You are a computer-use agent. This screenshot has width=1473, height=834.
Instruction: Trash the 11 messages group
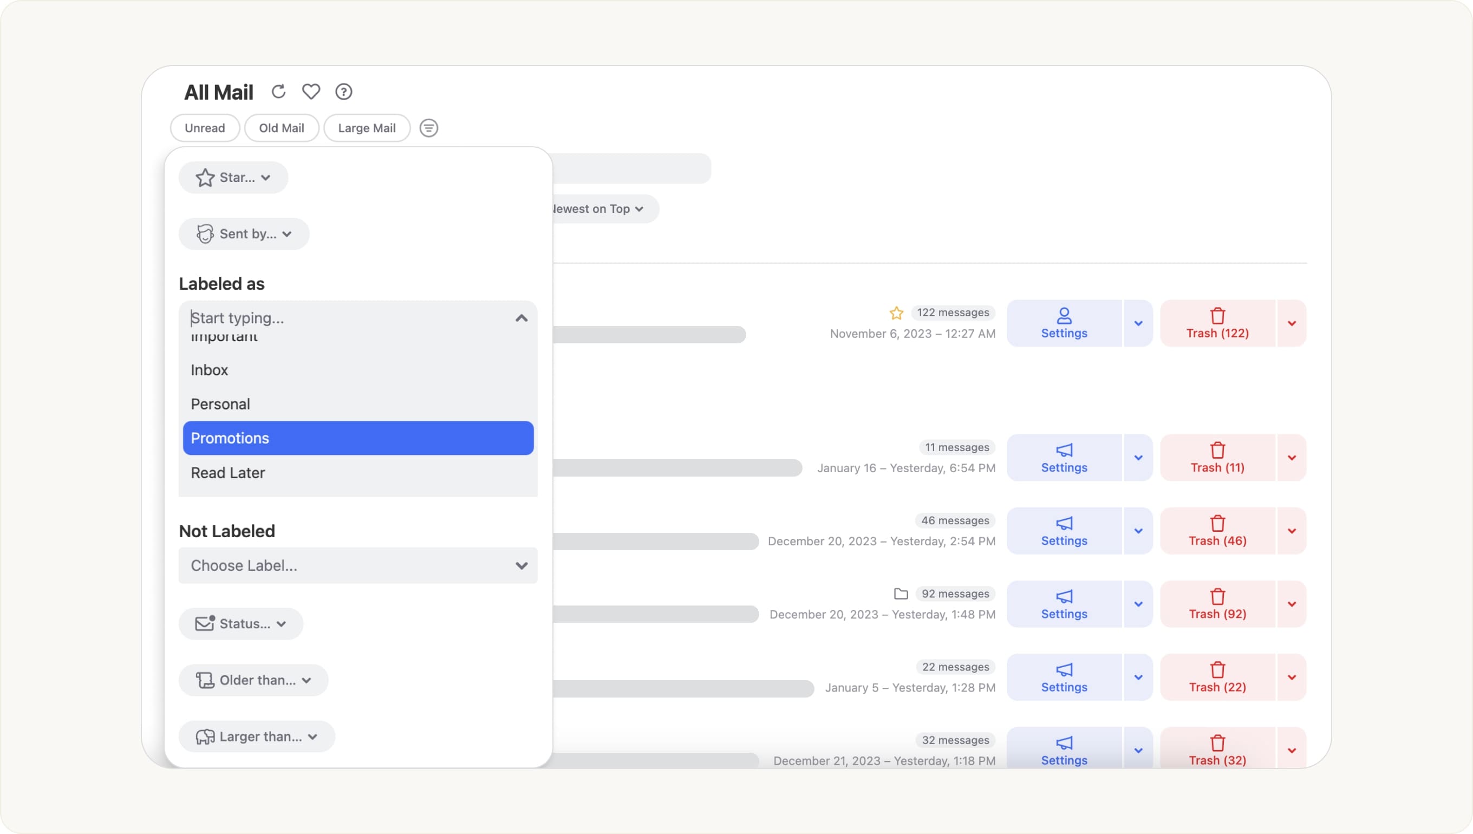pos(1217,458)
